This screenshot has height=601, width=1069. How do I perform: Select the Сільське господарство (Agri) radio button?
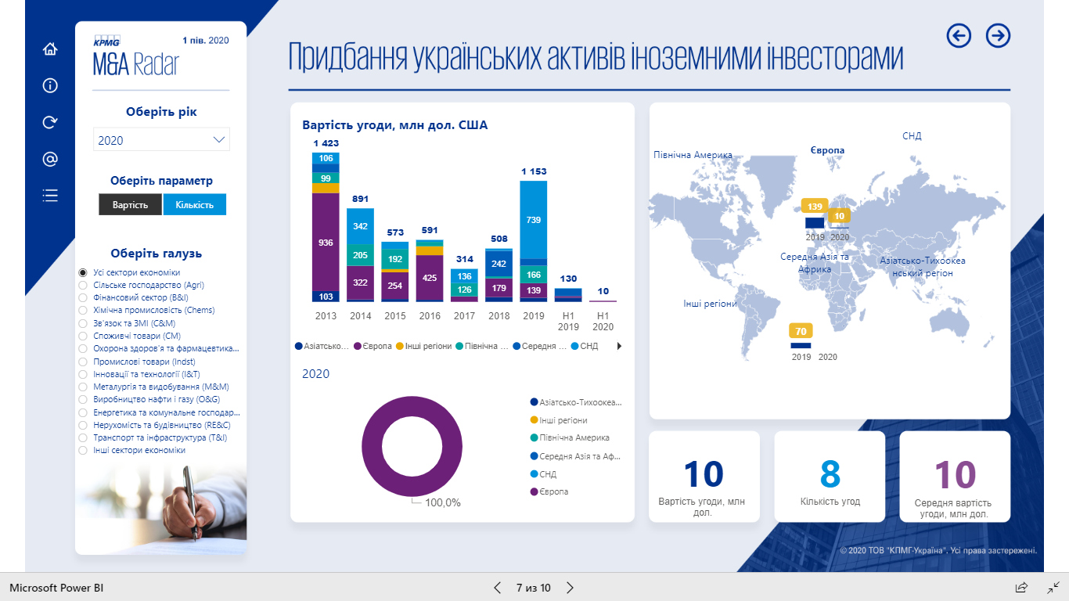click(82, 286)
